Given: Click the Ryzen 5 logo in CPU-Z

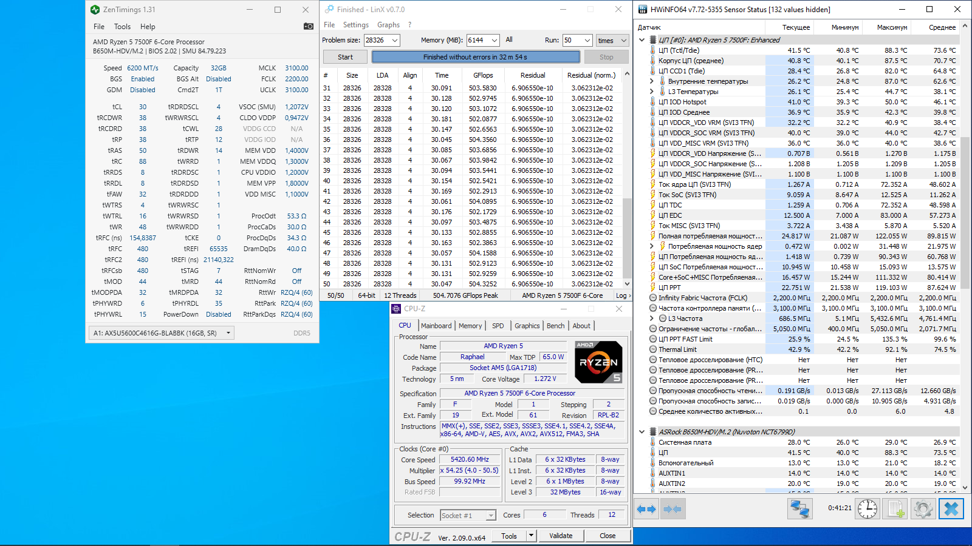Looking at the screenshot, I should 598,362.
